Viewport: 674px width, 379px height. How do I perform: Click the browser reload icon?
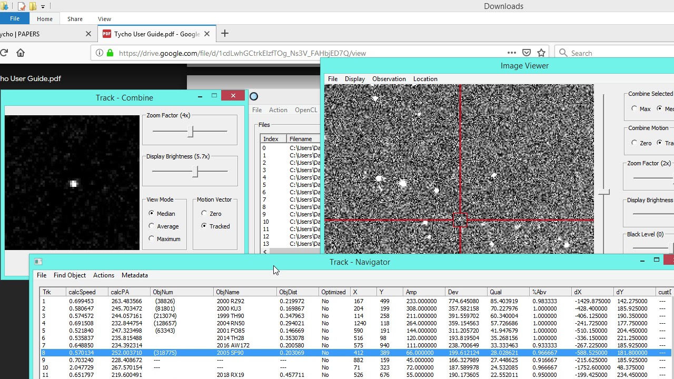click(x=4, y=53)
